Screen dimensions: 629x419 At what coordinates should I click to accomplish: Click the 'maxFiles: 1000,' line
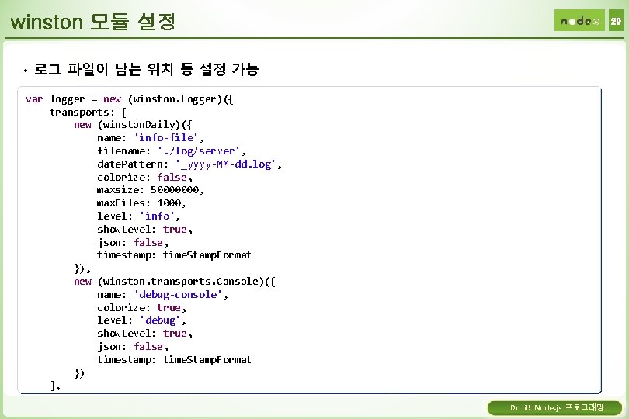pyautogui.click(x=141, y=203)
